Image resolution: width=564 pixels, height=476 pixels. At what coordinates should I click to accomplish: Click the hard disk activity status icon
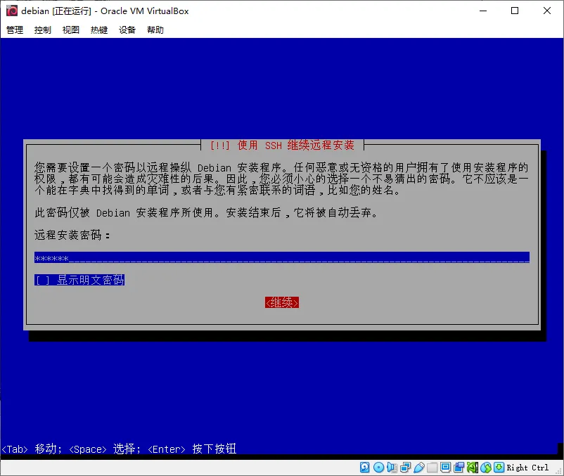pyautogui.click(x=365, y=468)
